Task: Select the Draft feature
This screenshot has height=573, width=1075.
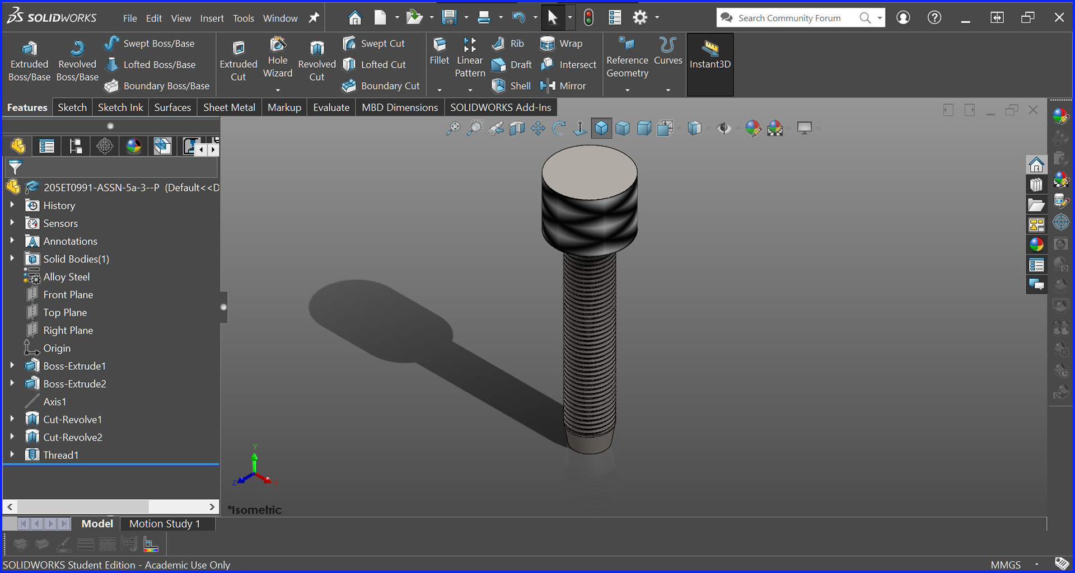Action: point(511,64)
